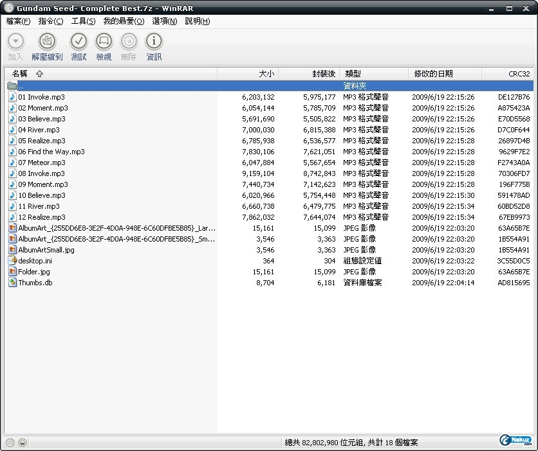Click the music icon of 10 Believe.mp3

(12, 195)
